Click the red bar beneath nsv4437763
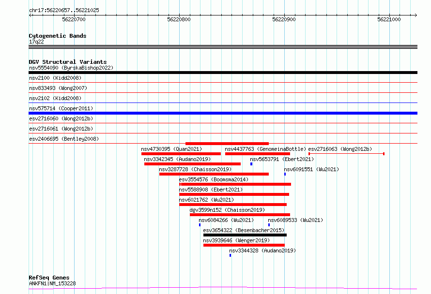431x294 pixels. pos(258,154)
